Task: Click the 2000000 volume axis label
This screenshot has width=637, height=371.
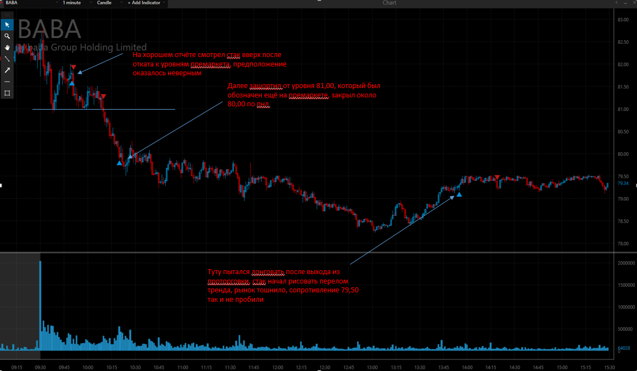Action: [626, 263]
